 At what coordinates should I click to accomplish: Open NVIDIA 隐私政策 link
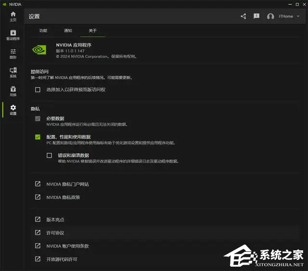click(63, 197)
